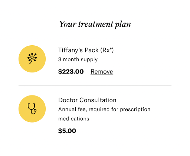Screen dimensions: 190x156
Task: Click the word "medications" in the consultation description
Action: coord(74,119)
